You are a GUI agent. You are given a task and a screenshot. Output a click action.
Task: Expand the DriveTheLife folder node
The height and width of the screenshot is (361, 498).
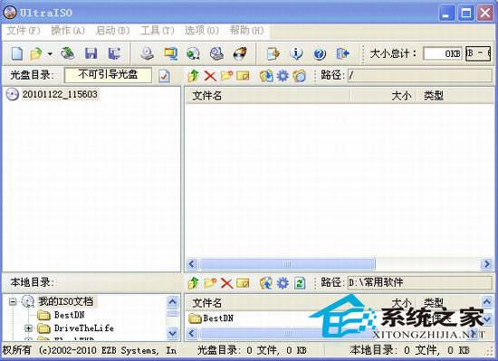point(28,328)
